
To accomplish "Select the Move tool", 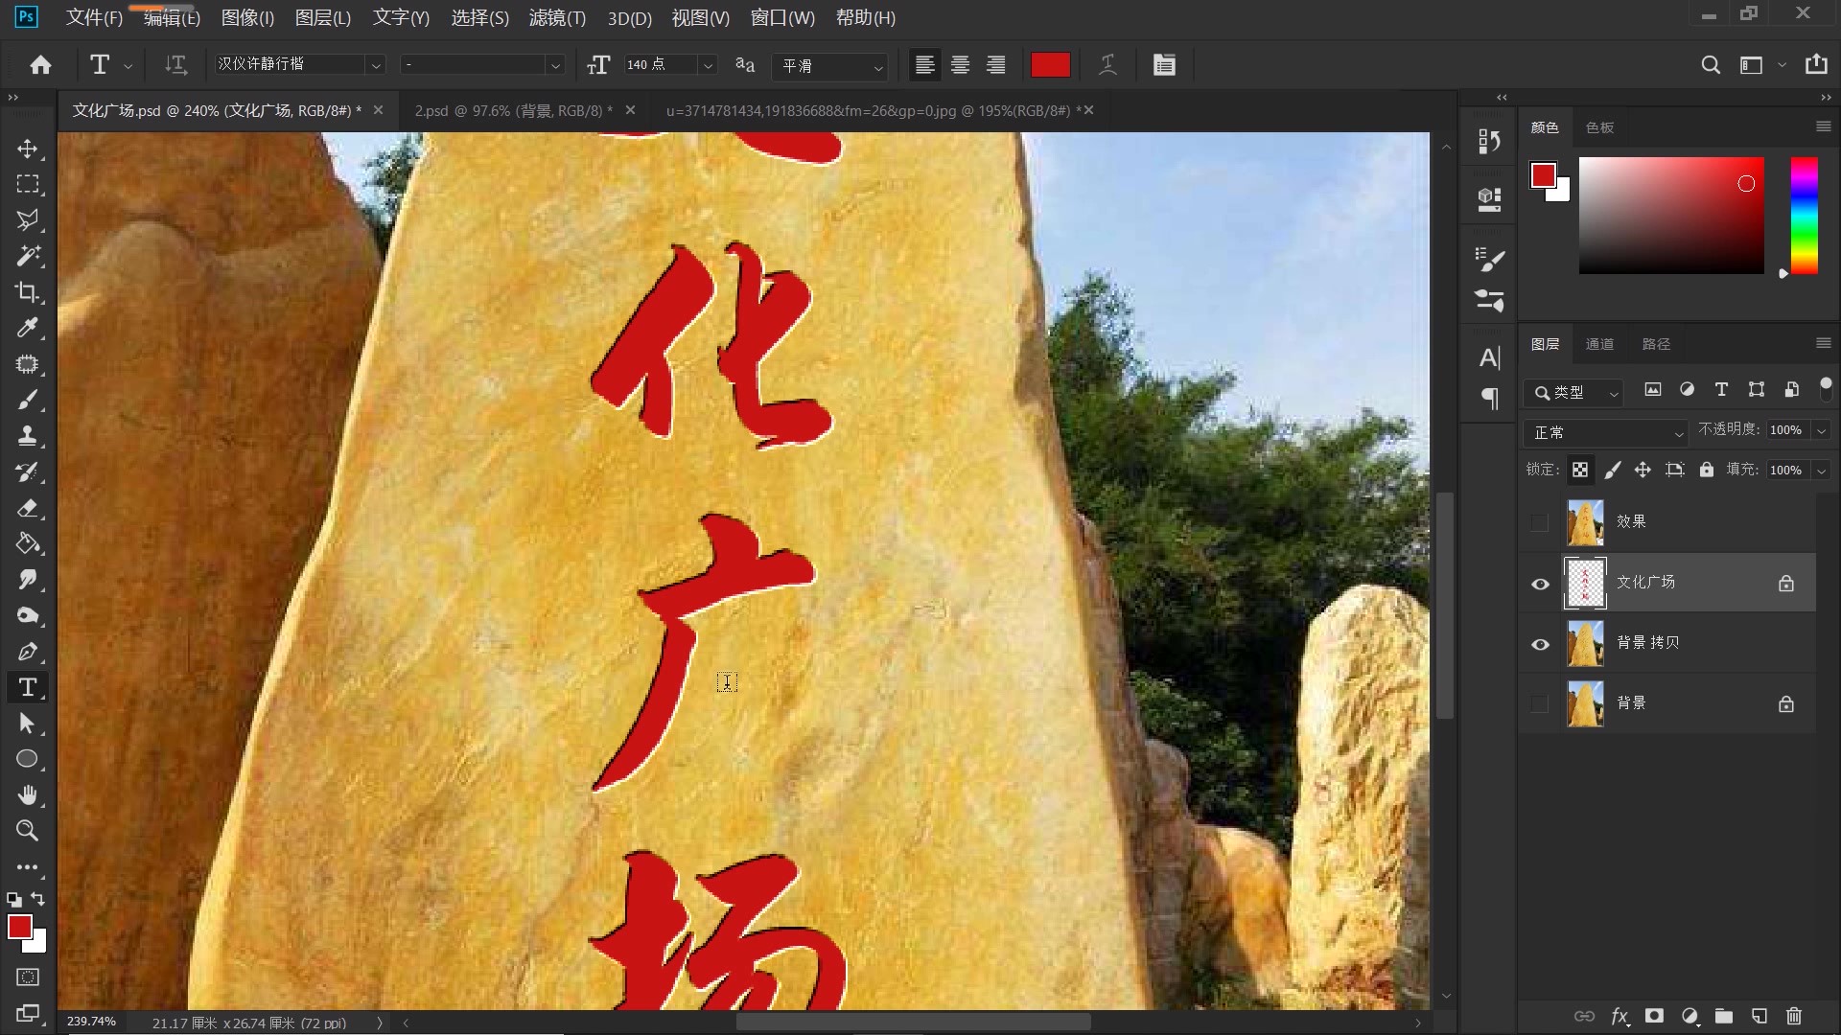I will coord(28,149).
